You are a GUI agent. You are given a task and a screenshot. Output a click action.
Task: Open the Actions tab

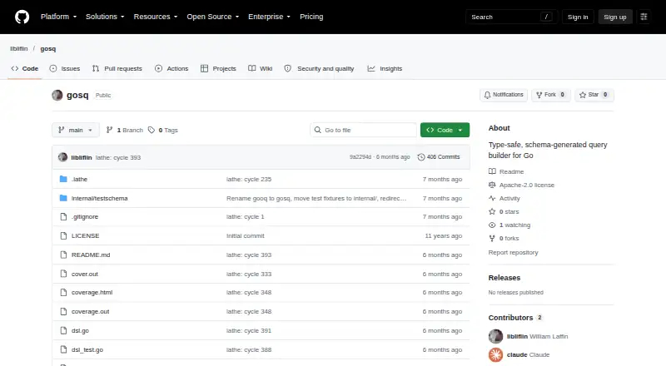pyautogui.click(x=171, y=68)
